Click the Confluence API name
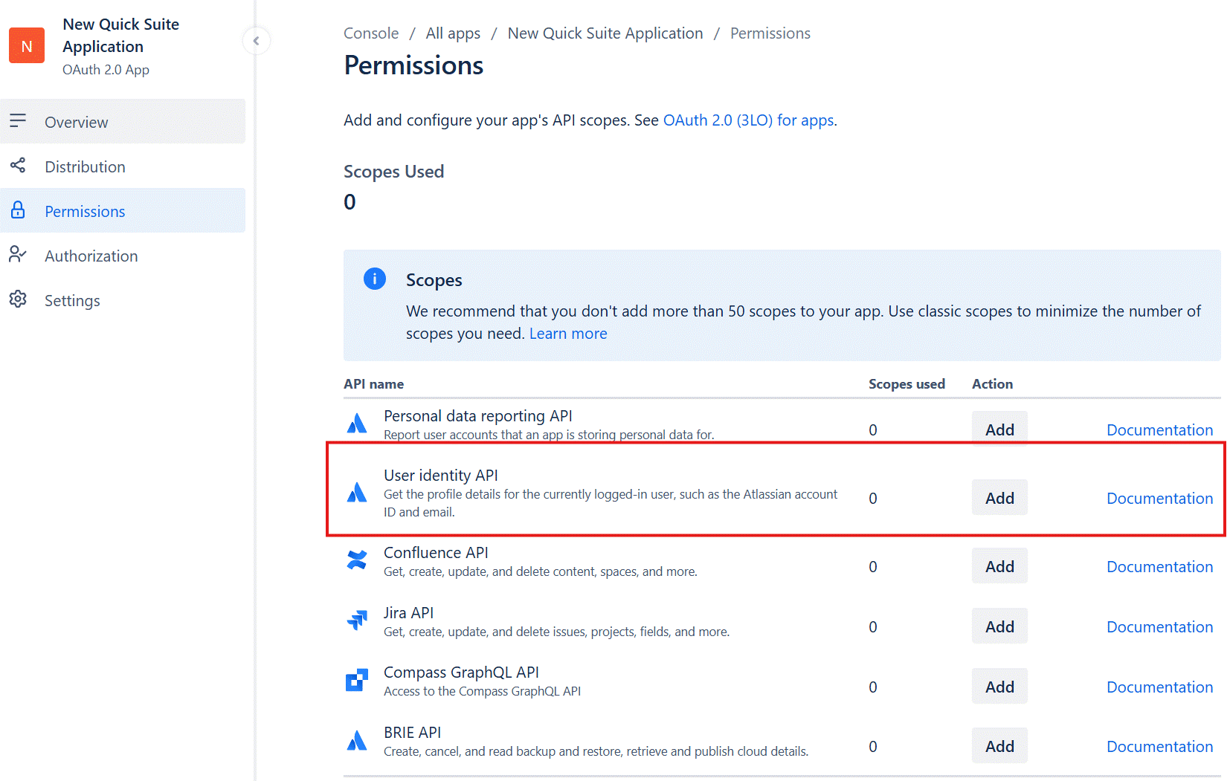 (x=436, y=553)
